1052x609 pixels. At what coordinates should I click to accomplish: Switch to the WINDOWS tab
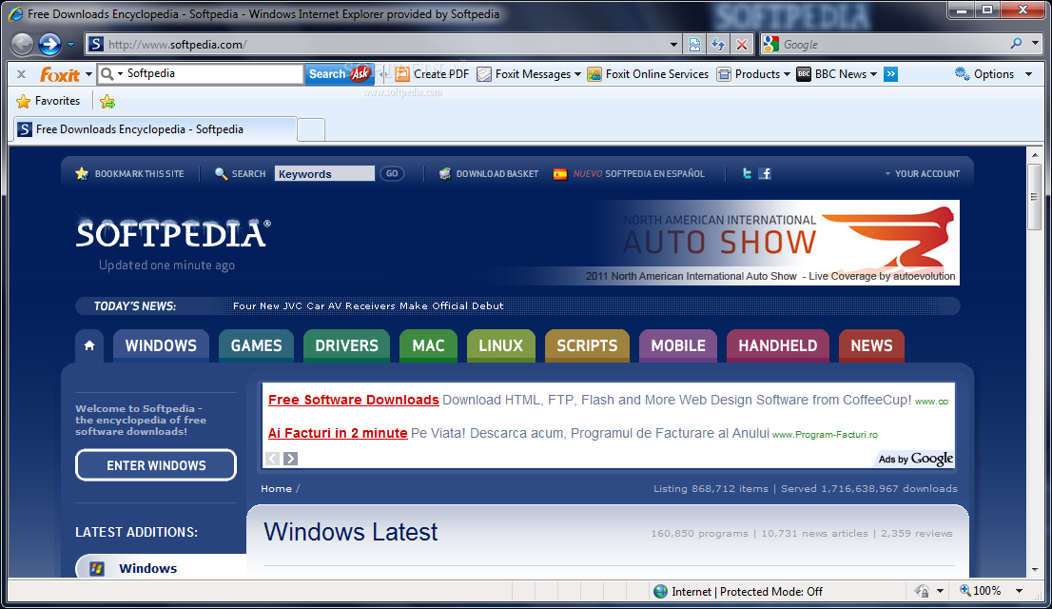click(161, 345)
